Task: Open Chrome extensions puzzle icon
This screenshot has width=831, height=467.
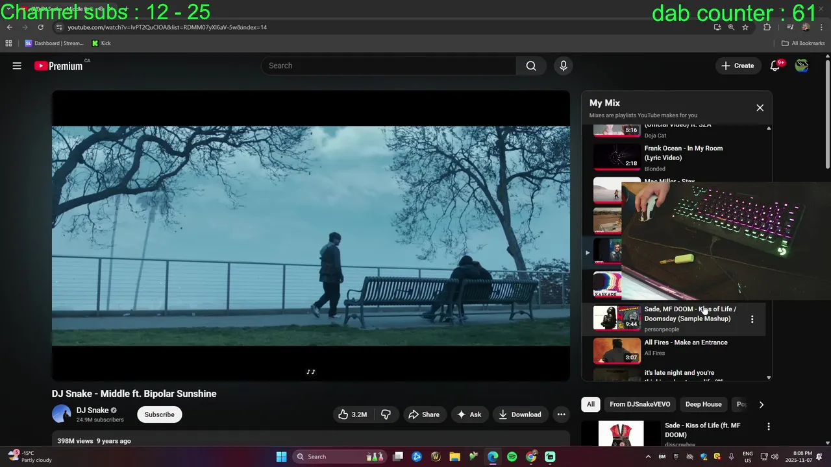Action: [767, 27]
